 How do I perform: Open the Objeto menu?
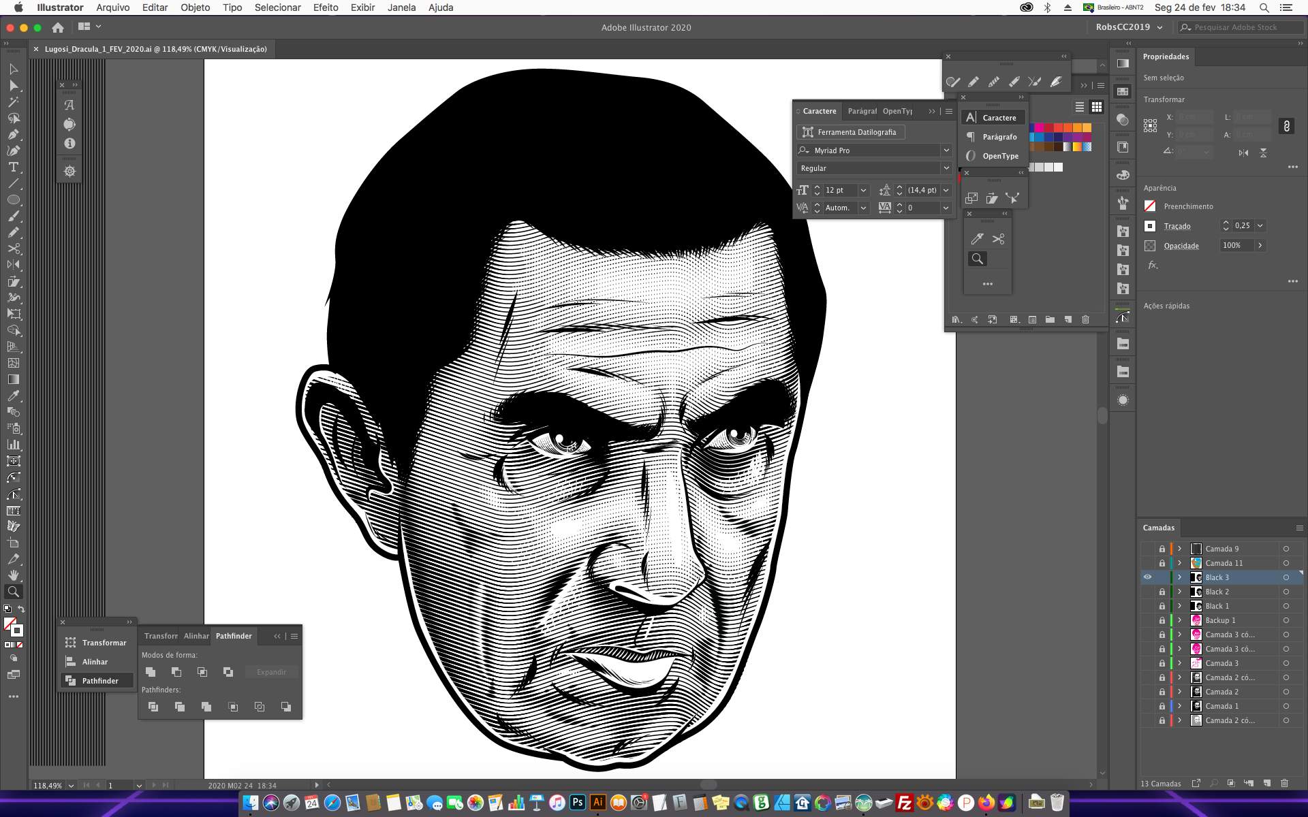[x=196, y=7]
